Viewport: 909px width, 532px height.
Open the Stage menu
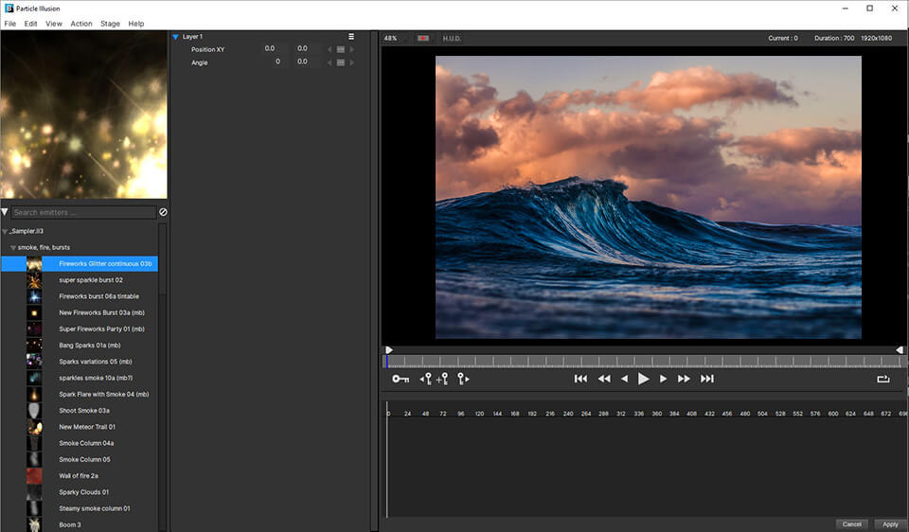tap(110, 24)
